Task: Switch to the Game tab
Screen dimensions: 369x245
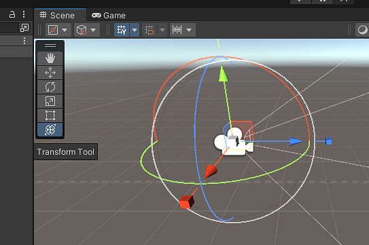Action: 109,16
